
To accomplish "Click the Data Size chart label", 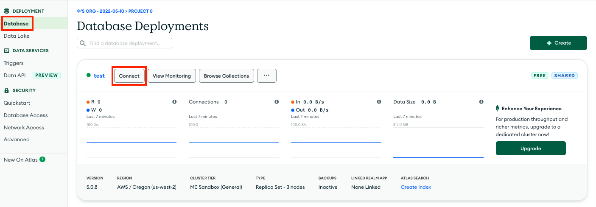I will click(405, 102).
